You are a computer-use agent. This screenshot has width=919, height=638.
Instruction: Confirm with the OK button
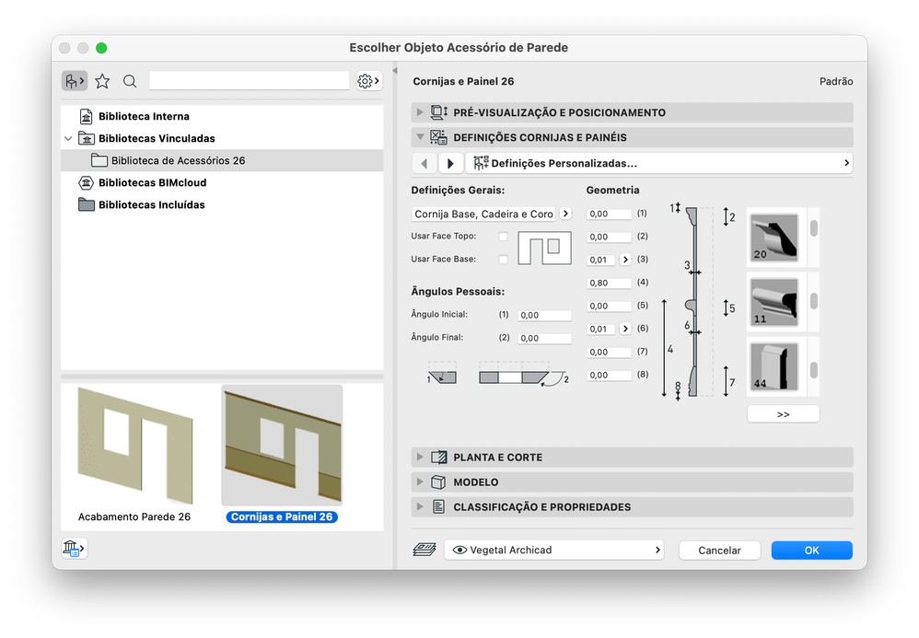pyautogui.click(x=812, y=551)
